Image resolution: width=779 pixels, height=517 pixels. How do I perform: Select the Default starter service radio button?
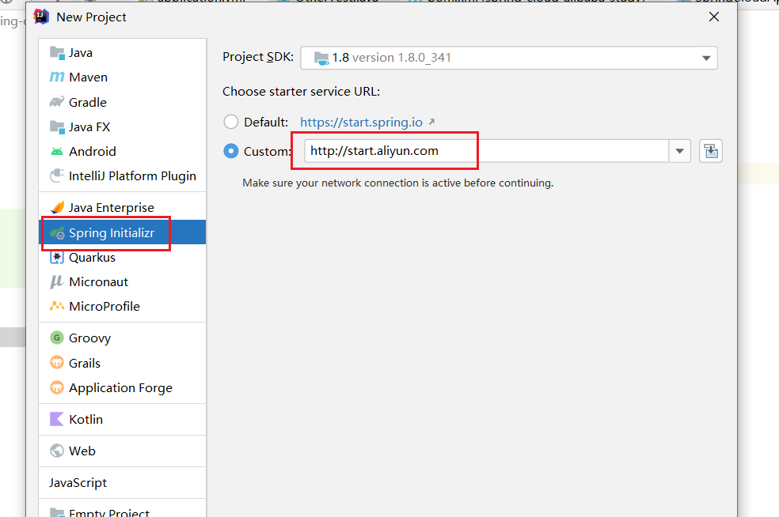tap(231, 122)
